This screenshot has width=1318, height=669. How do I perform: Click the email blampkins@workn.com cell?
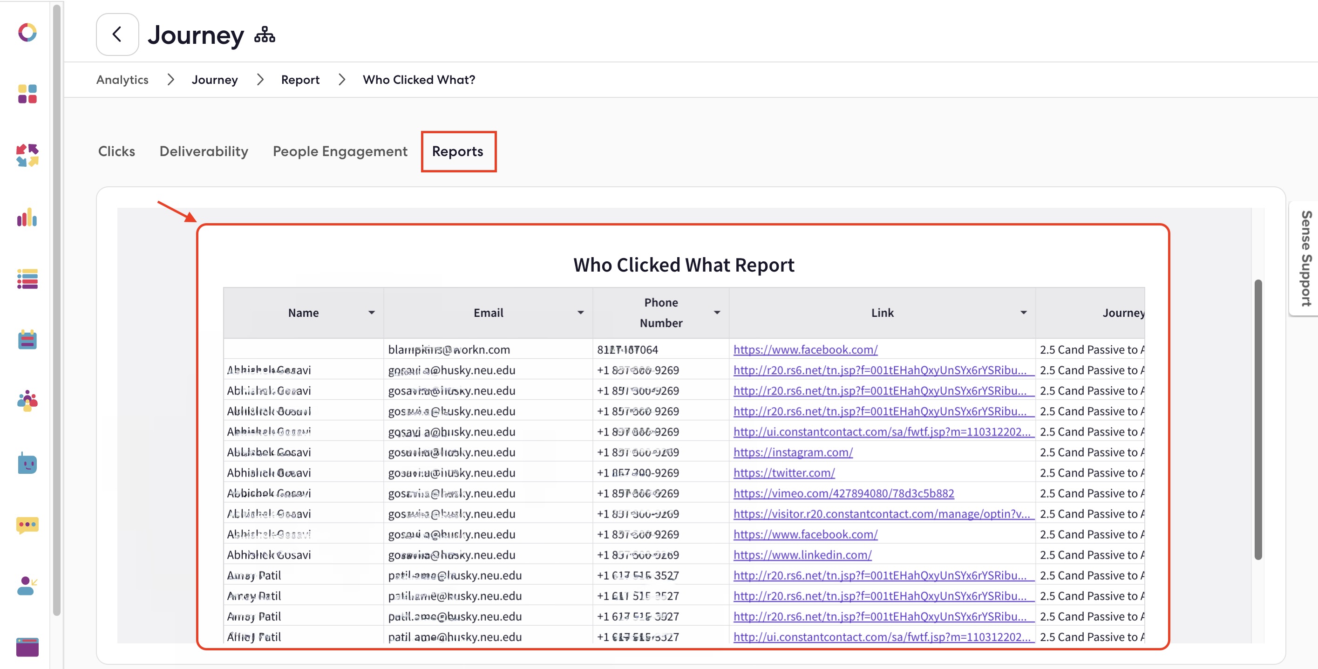click(488, 349)
